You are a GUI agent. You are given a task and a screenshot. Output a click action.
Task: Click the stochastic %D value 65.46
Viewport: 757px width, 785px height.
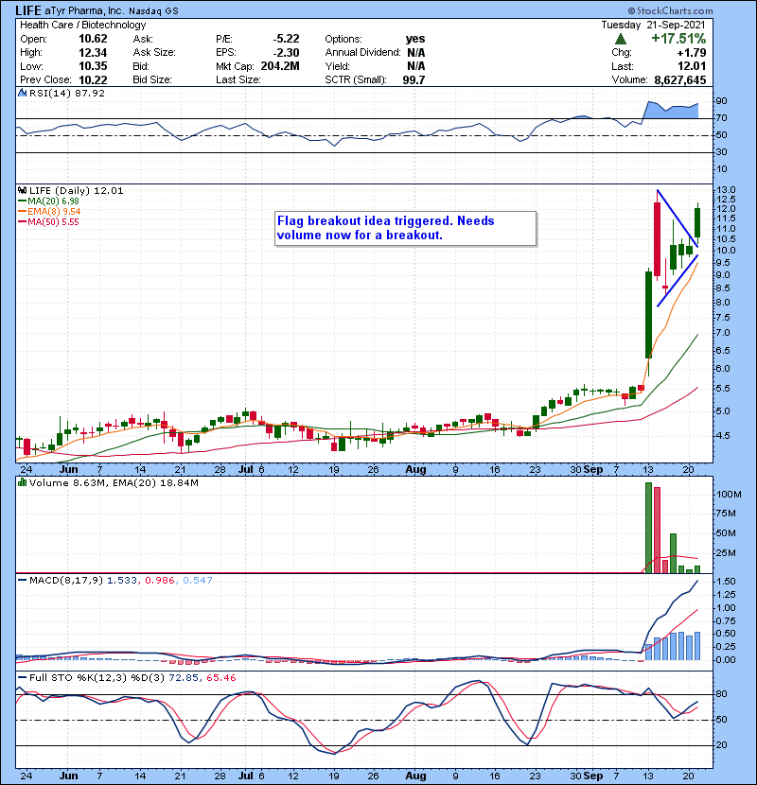click(x=220, y=678)
